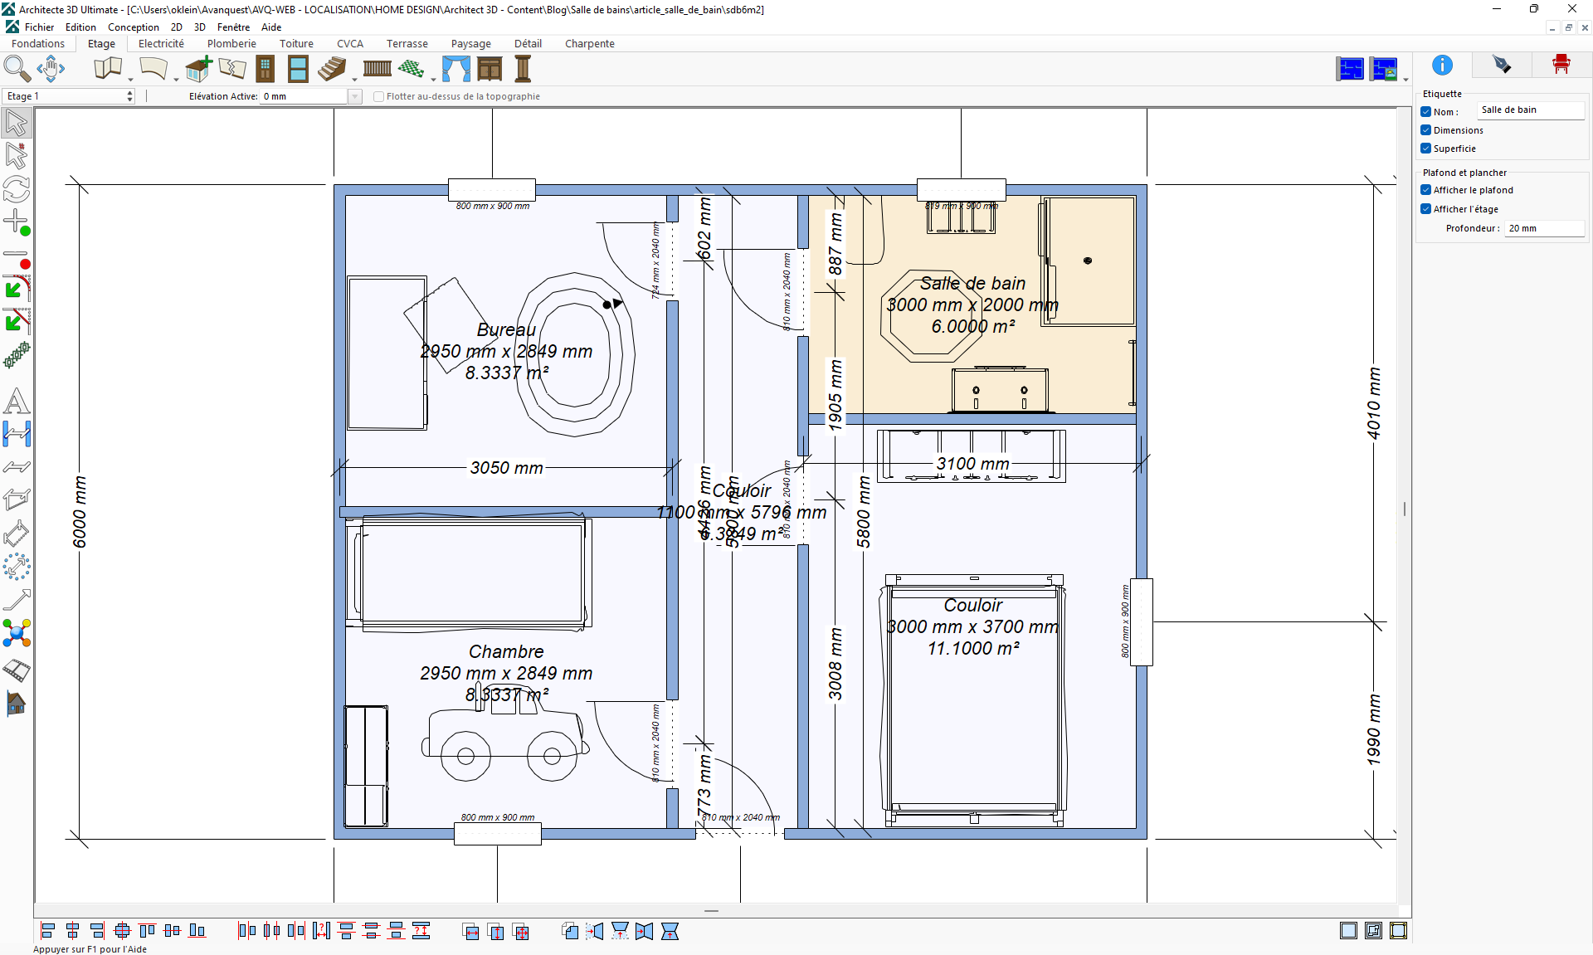Choose the cabinet furniture tool icon
The image size is (1593, 955).
click(490, 69)
